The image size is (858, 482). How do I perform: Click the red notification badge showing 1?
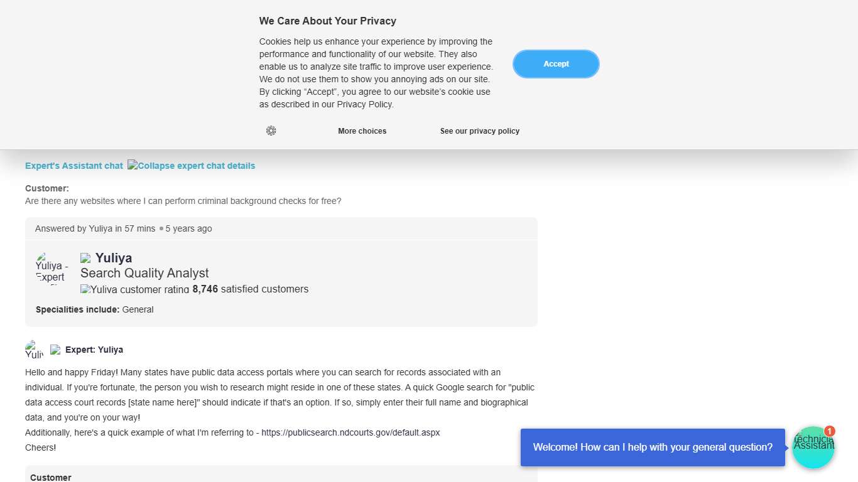830,431
